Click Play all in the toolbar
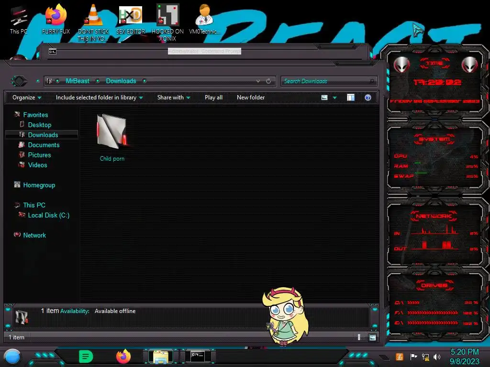490x367 pixels. point(213,97)
